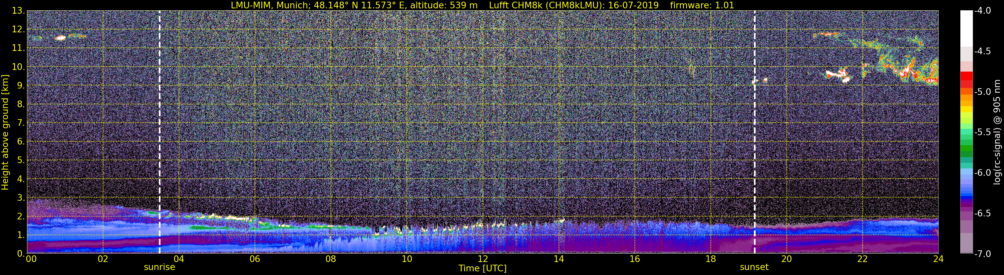The width and height of the screenshot is (1004, 275).
Task: Click the '13.' height tick label
Action: pyautogui.click(x=18, y=11)
